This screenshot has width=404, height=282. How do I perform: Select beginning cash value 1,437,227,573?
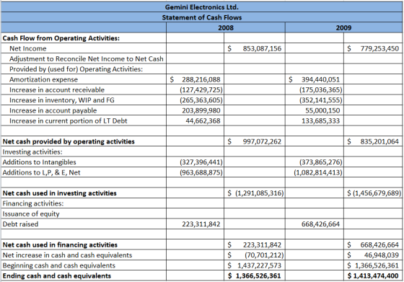[259, 265]
